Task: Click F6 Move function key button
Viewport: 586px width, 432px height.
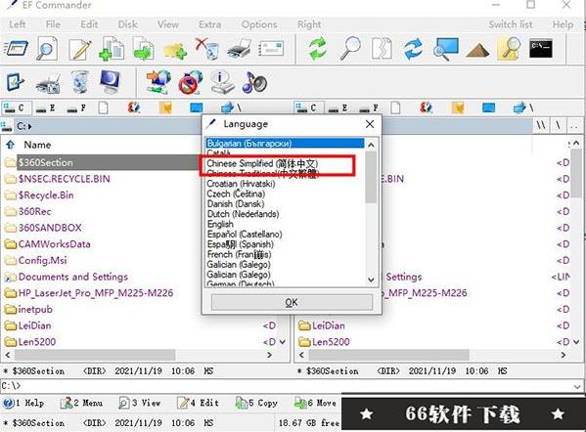Action: pyautogui.click(x=315, y=403)
